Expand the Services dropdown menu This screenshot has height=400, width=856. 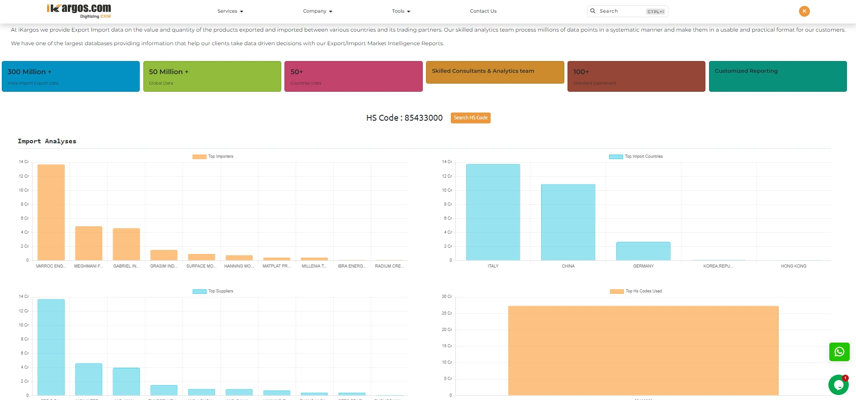tap(230, 11)
